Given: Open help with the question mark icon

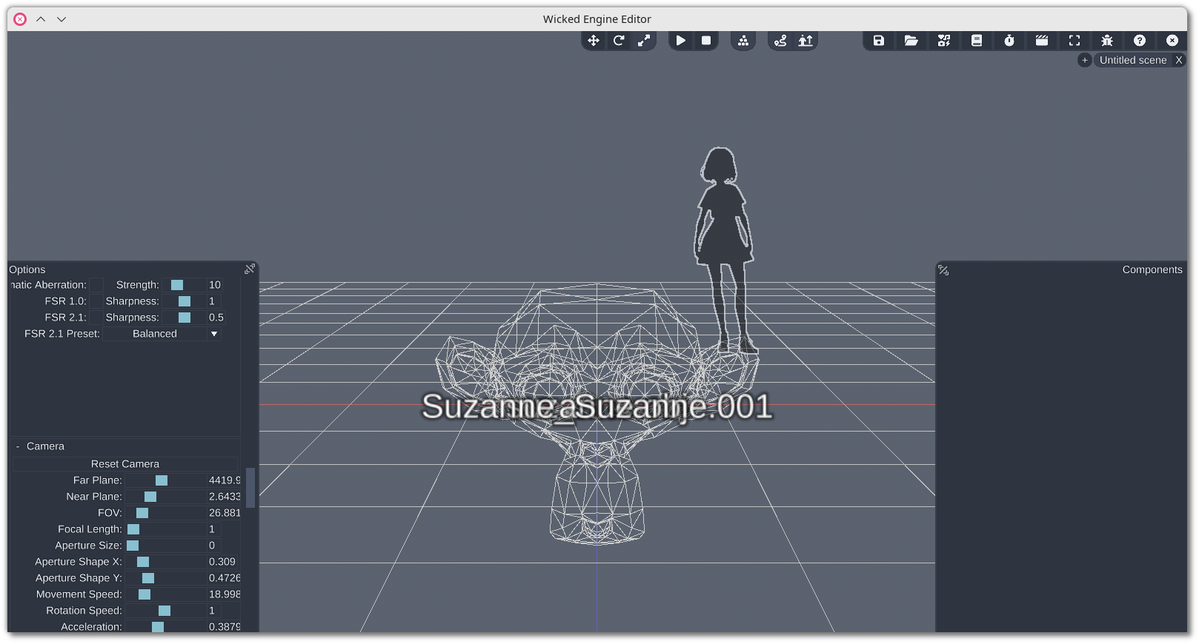Looking at the screenshot, I should point(1140,41).
